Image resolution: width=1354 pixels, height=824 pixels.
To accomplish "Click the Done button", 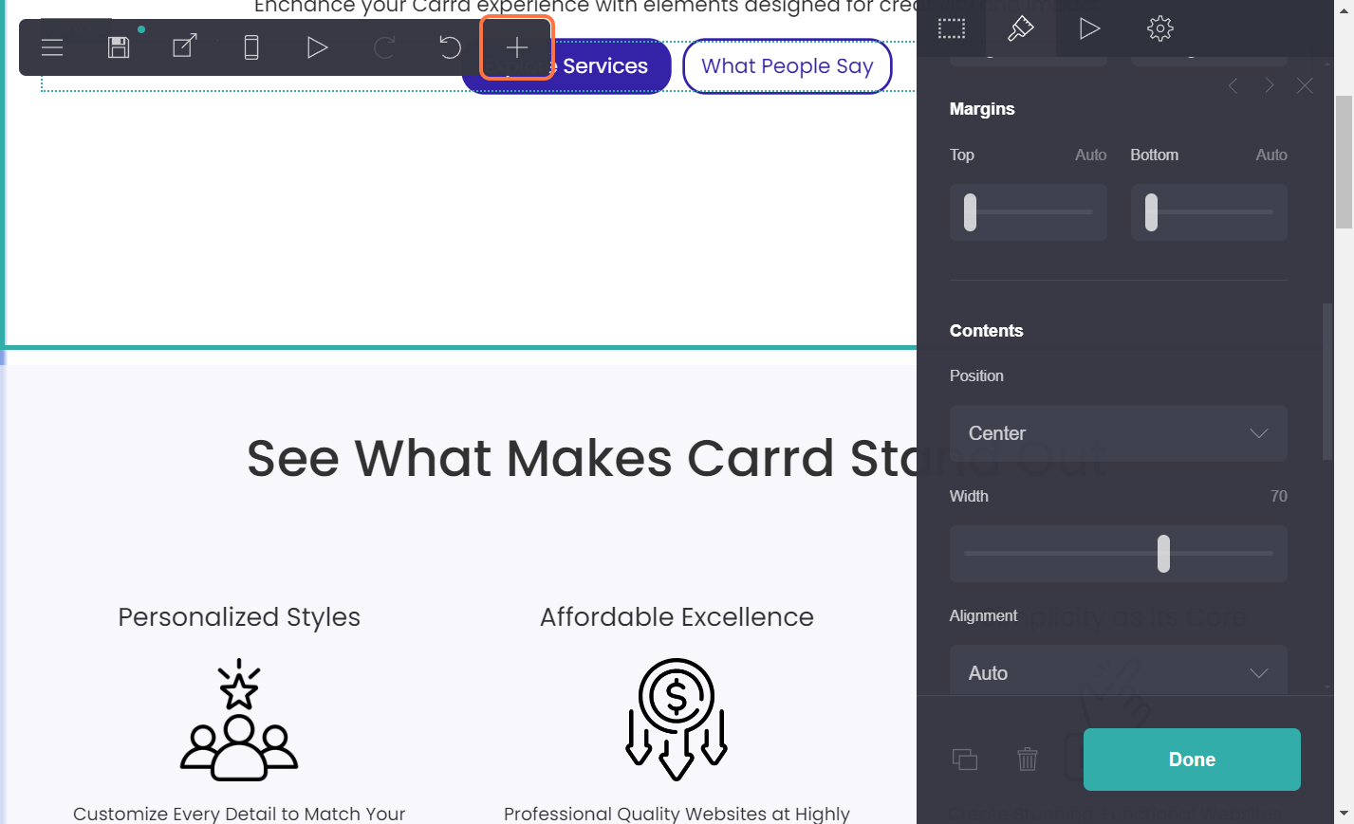I will [x=1192, y=760].
